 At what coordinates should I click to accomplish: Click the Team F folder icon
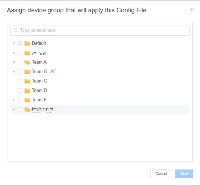click(27, 100)
